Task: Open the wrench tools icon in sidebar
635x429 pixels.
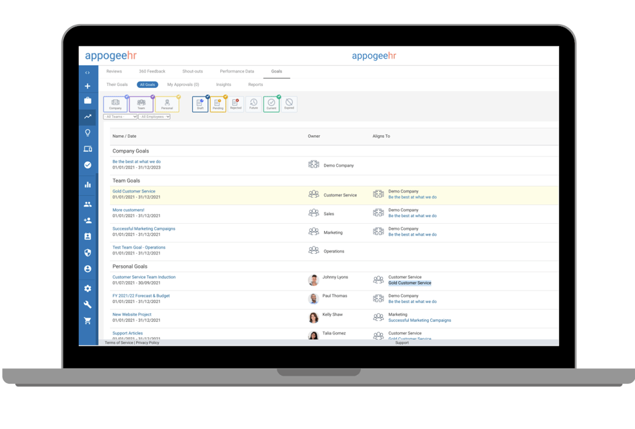Action: (x=87, y=304)
